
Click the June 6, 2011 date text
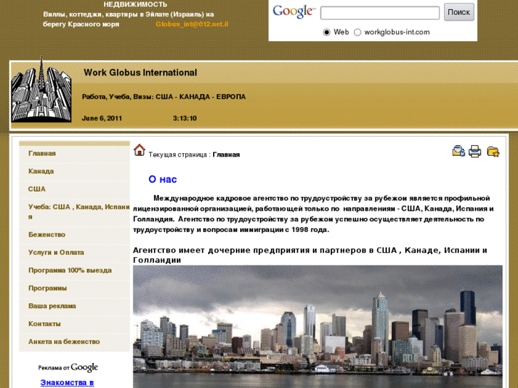[x=102, y=118]
